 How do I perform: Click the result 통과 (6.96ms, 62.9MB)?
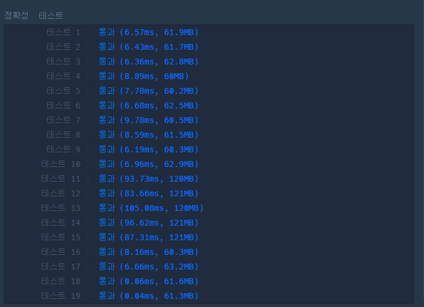(148, 164)
